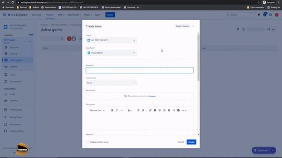Star the board with the star icon
The height and width of the screenshot is (158, 282).
pyautogui.click(x=244, y=29)
